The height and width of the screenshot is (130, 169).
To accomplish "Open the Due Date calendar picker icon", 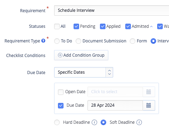I will tap(149, 105).
